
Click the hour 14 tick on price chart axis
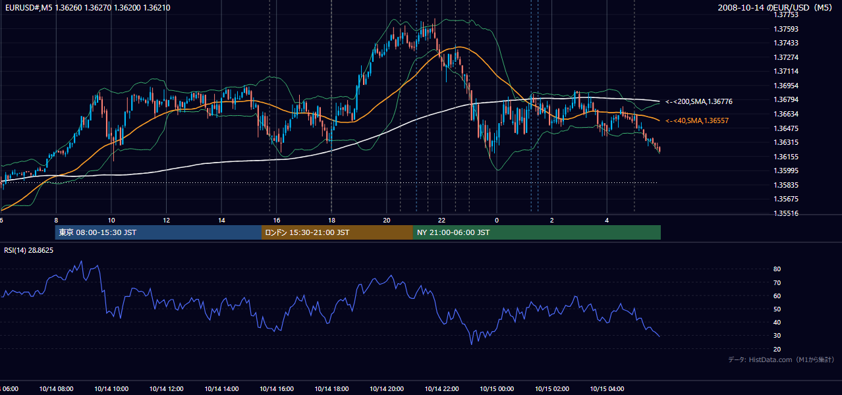coord(221,221)
